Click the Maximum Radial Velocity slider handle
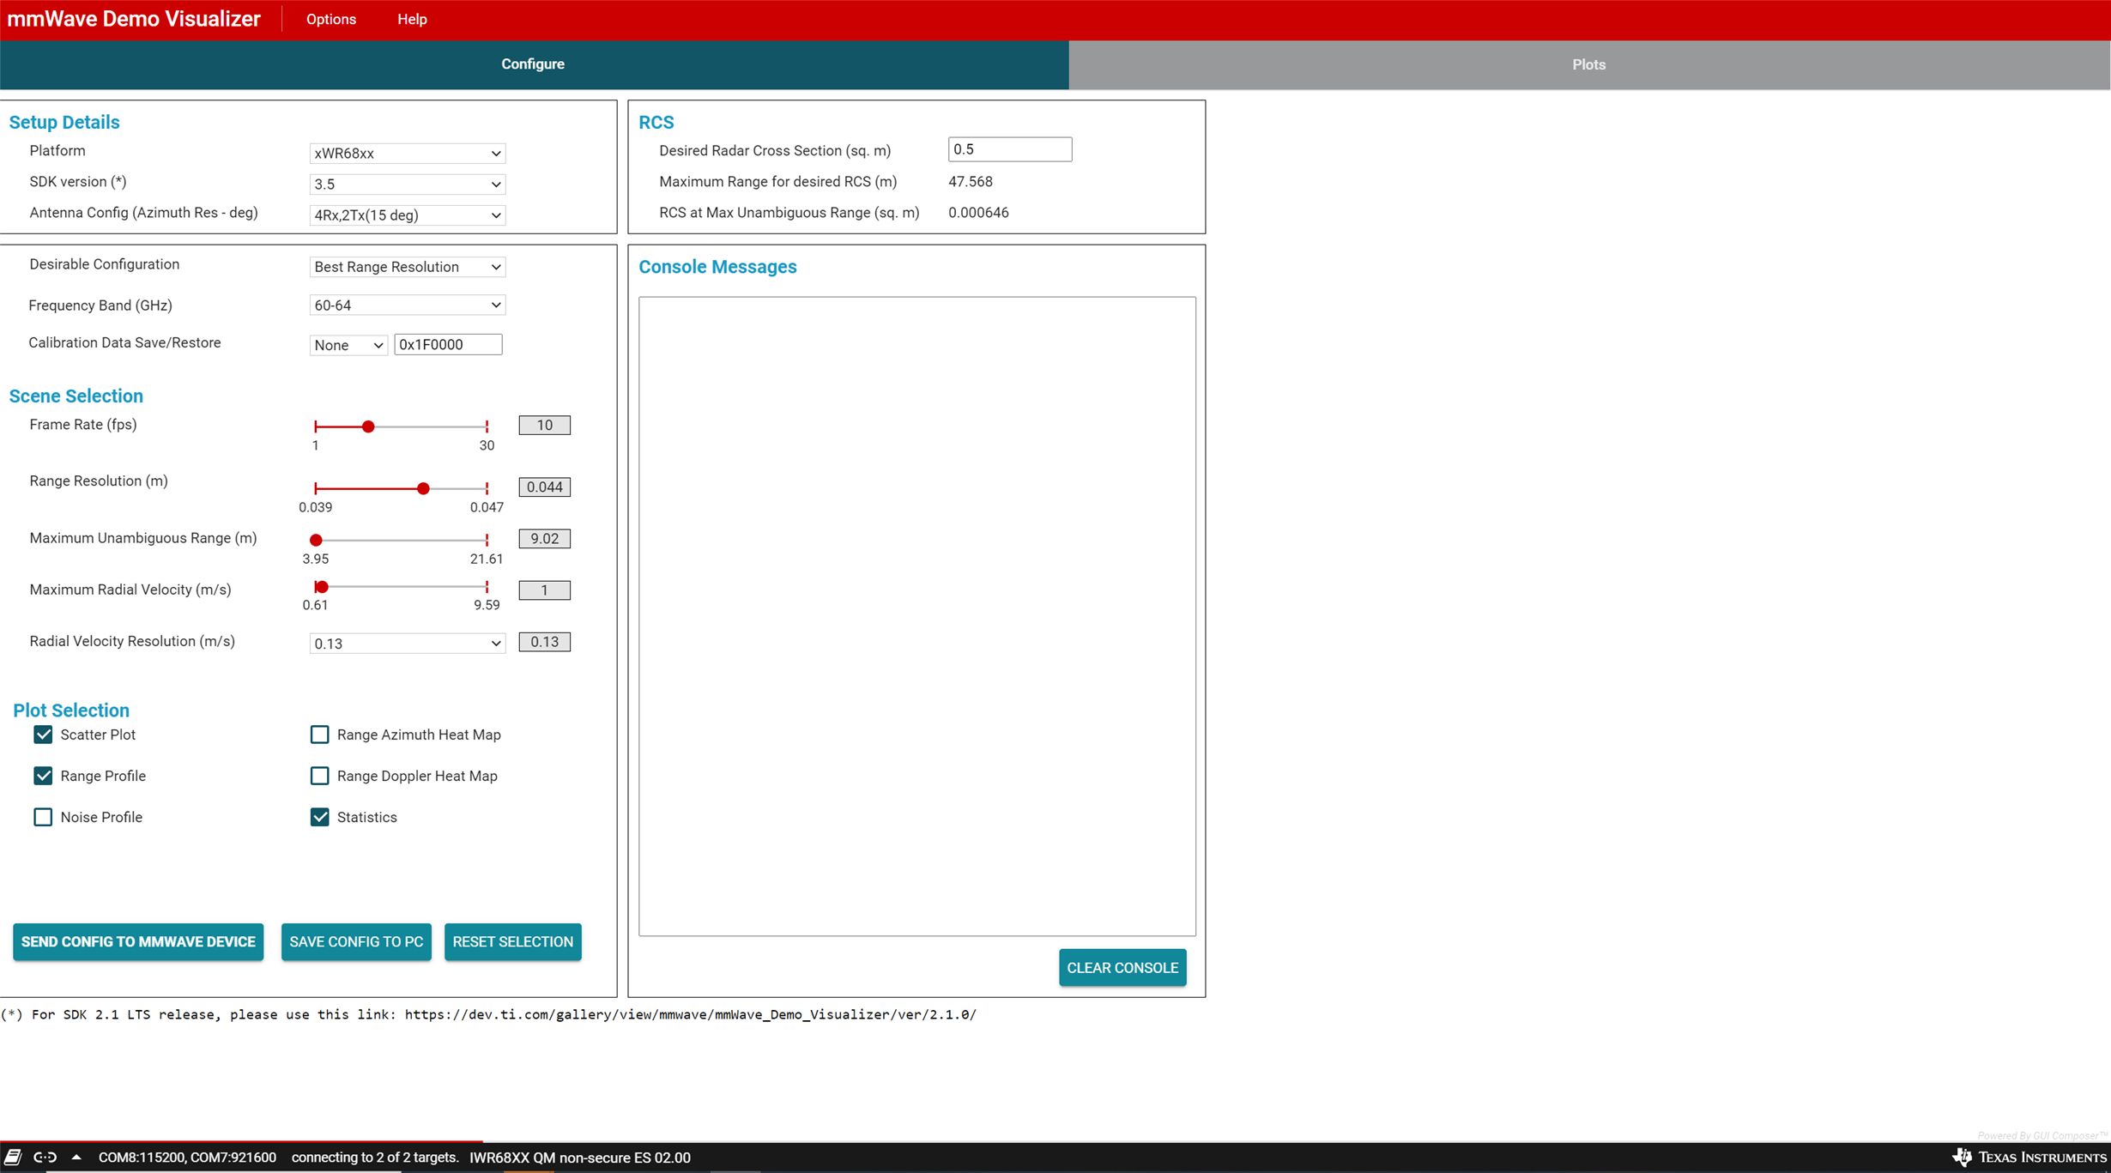 pyautogui.click(x=322, y=587)
